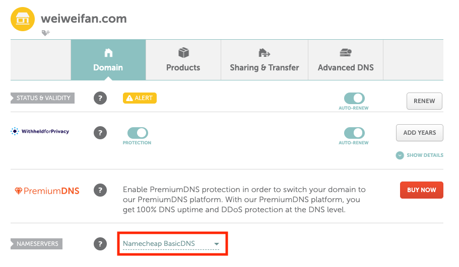Click the yellow ALERT badge
This screenshot has width=459, height=267.
coord(140,98)
